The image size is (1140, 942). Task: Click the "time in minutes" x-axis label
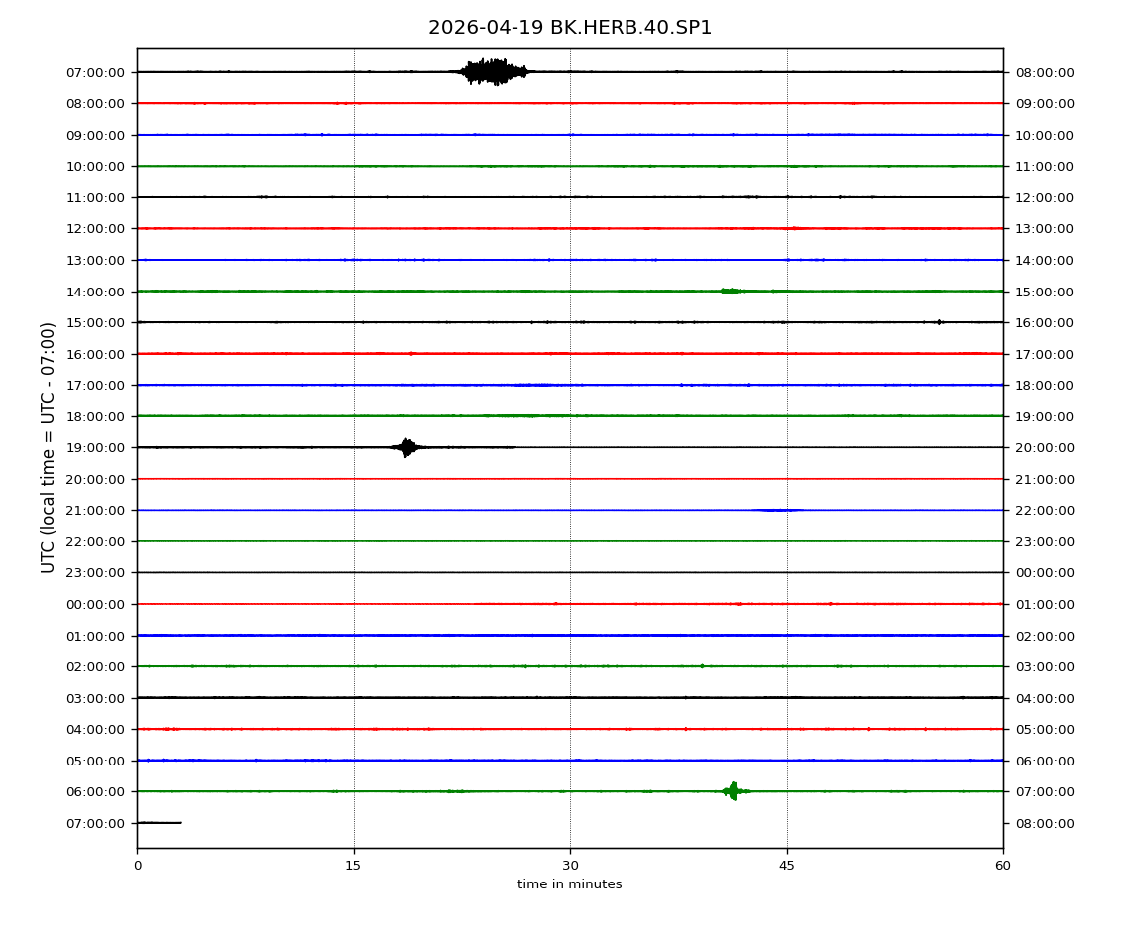pyautogui.click(x=569, y=884)
